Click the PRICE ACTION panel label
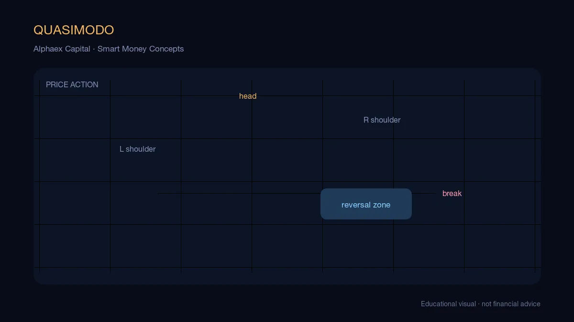Viewport: 574px width, 322px height. coord(72,84)
